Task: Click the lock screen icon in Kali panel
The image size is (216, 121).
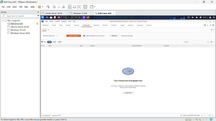Action: (x=210, y=17)
